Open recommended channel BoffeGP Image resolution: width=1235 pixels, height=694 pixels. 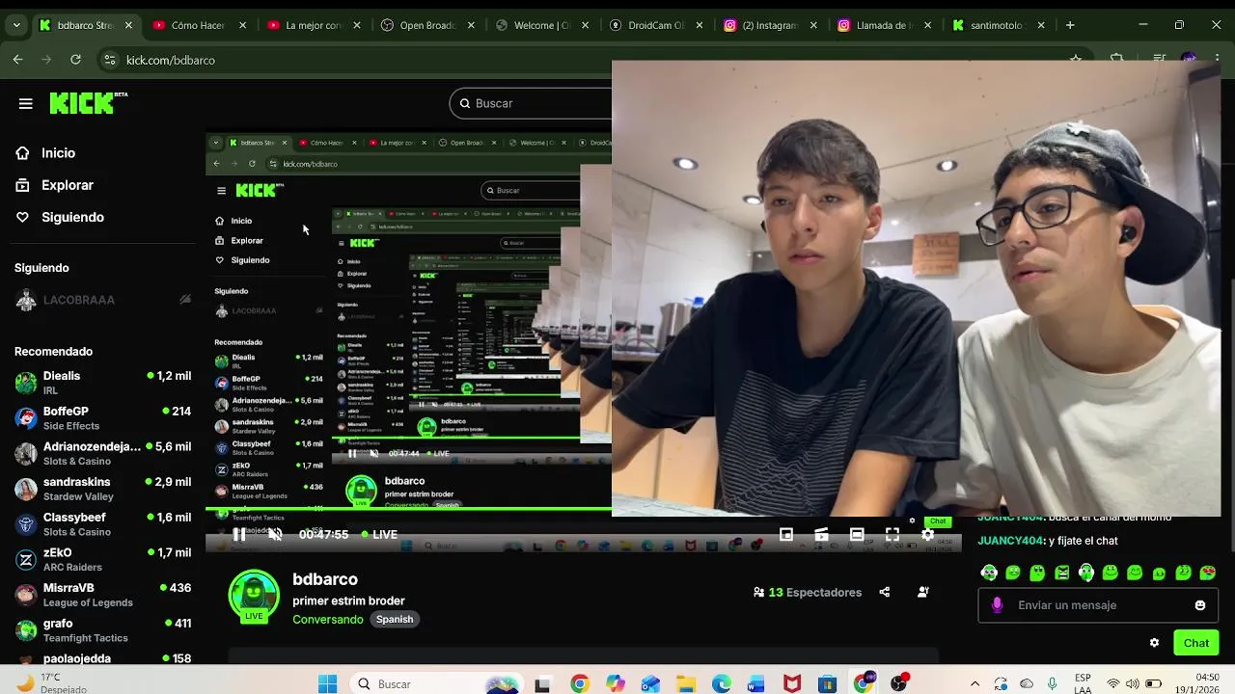(103, 418)
